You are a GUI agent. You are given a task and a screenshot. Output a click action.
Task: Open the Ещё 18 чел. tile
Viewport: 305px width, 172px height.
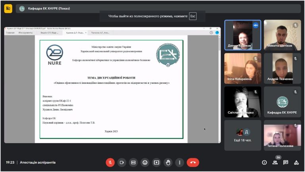pyautogui.click(x=243, y=135)
